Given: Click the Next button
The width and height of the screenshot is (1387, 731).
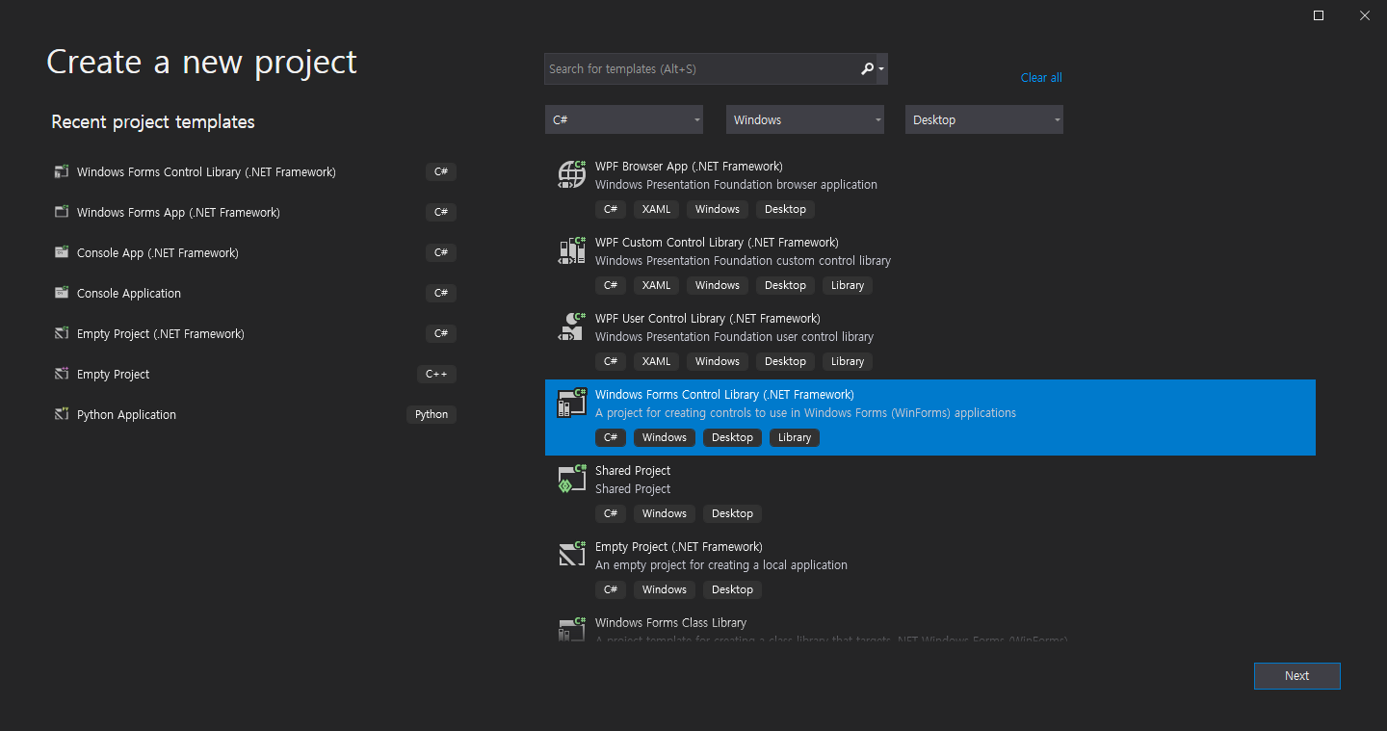Looking at the screenshot, I should pyautogui.click(x=1296, y=676).
